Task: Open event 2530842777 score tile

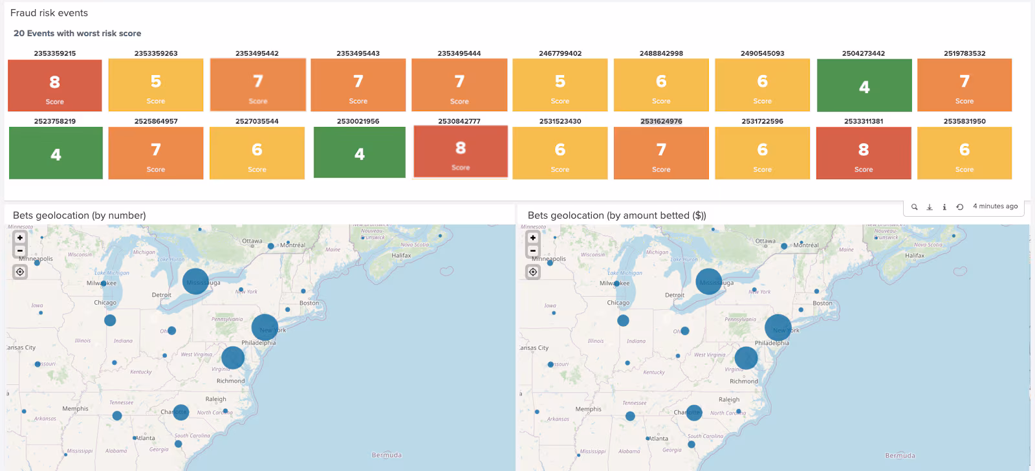Action: (x=460, y=151)
